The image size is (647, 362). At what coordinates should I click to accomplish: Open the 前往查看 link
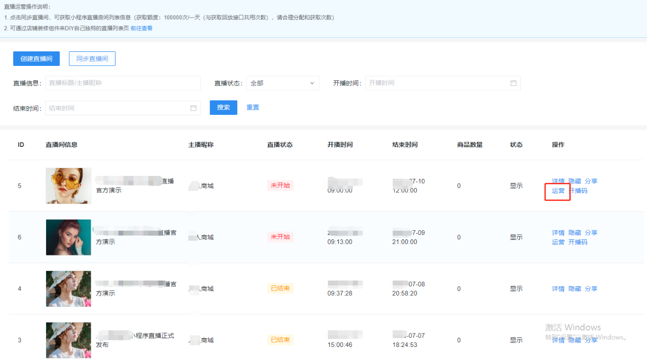(141, 28)
